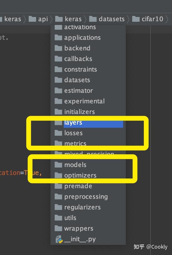Select the experimental folder entry
The width and height of the screenshot is (172, 255).
coord(88,101)
